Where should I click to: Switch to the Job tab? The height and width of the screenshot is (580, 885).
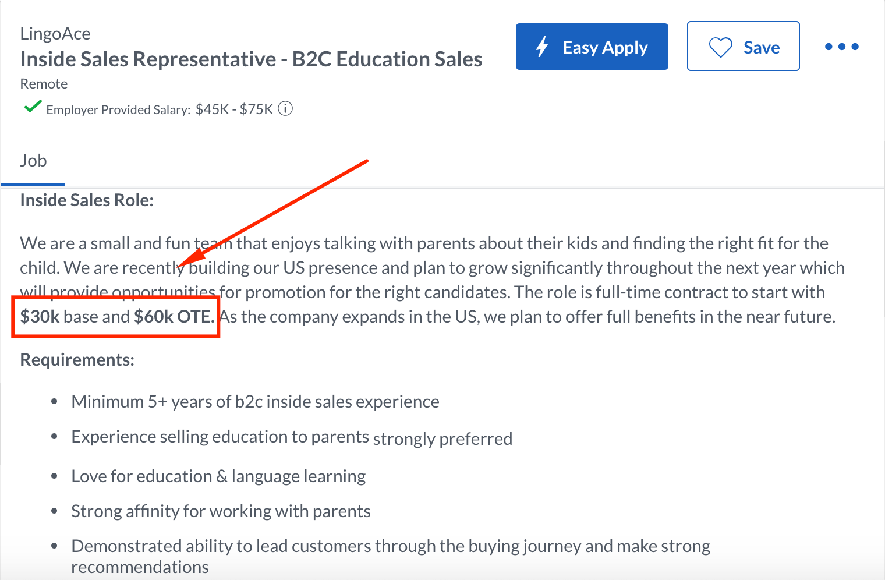pos(33,161)
